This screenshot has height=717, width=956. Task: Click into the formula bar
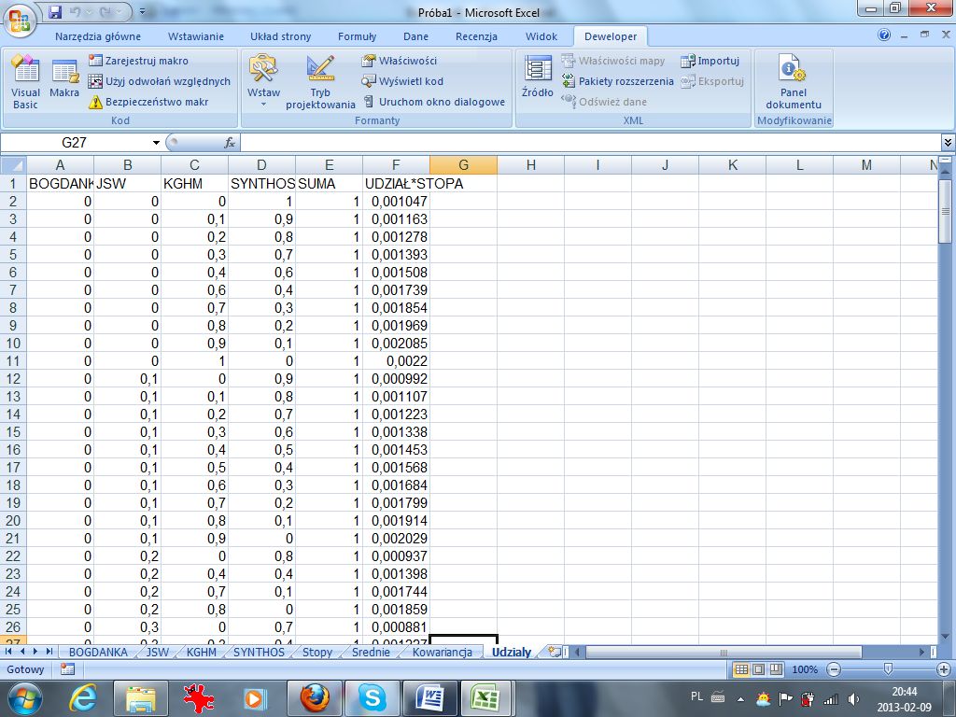(x=590, y=143)
